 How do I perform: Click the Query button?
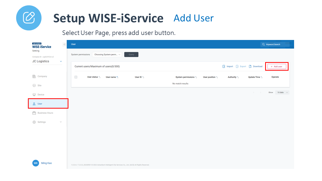pyautogui.click(x=131, y=55)
